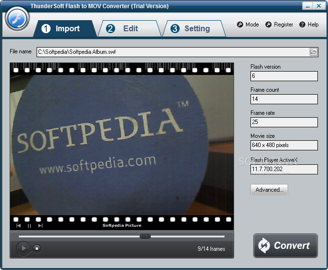Click the Flash logo icon
Image resolution: width=328 pixels, height=270 pixels.
tap(17, 19)
